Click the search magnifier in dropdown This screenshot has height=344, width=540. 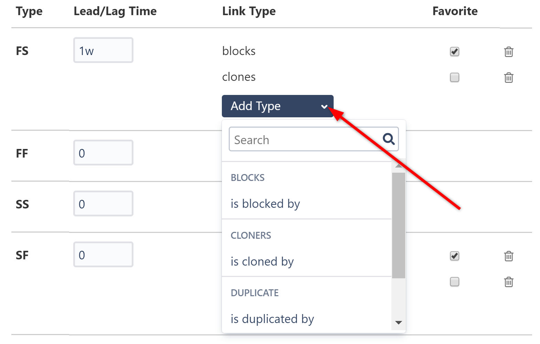point(389,139)
